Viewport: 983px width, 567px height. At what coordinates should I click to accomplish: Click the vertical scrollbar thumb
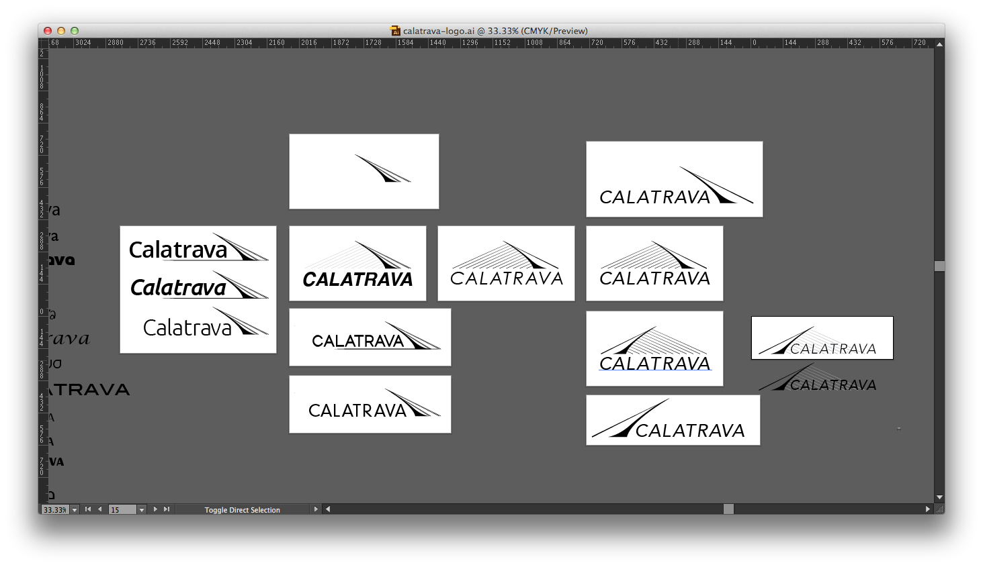939,266
